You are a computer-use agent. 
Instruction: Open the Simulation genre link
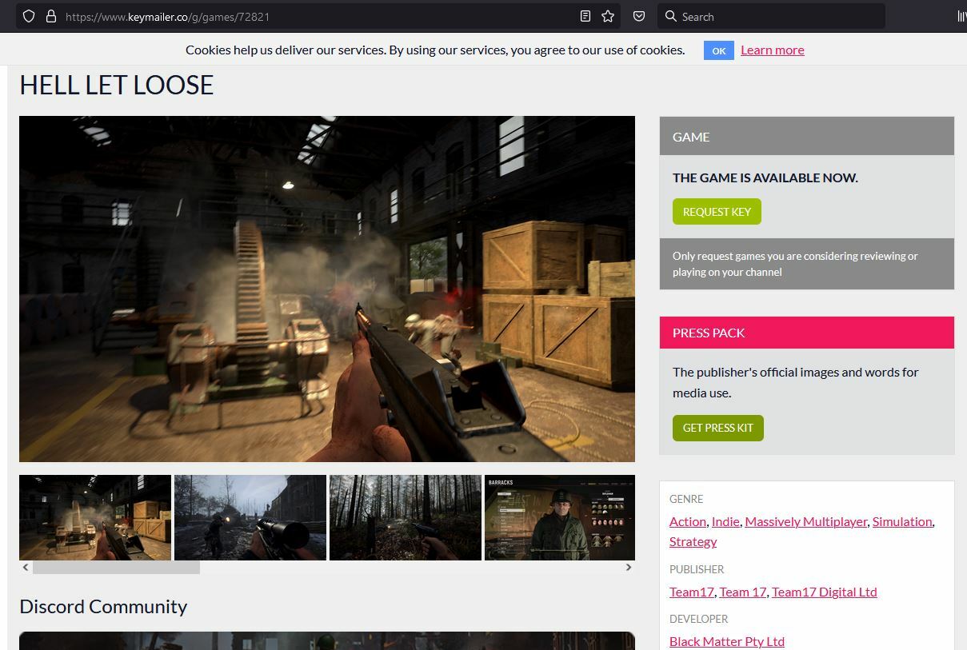(x=902, y=521)
